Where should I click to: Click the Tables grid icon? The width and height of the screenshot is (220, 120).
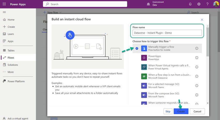pyautogui.click(x=4, y=50)
